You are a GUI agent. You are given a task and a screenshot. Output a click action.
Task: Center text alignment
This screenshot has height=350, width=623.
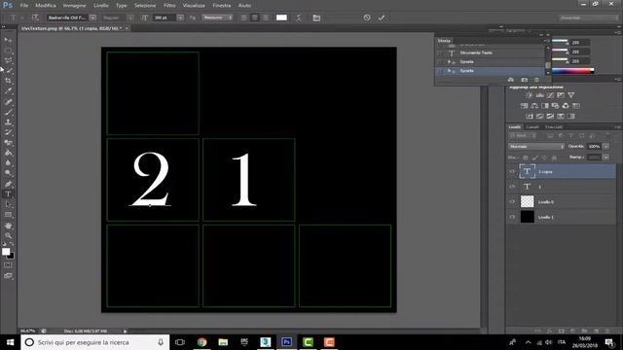[x=255, y=17]
